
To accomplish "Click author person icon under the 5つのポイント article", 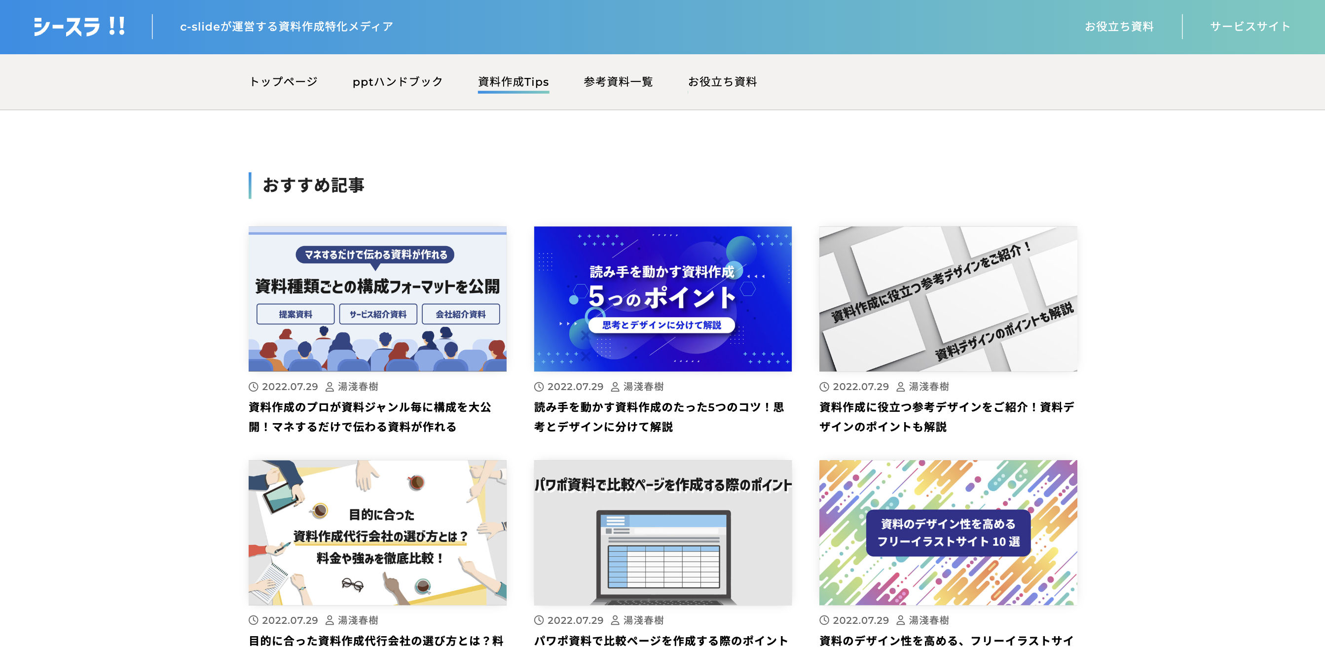I will click(x=615, y=387).
